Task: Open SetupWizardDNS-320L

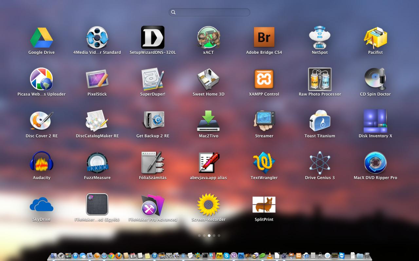Action: (153, 38)
